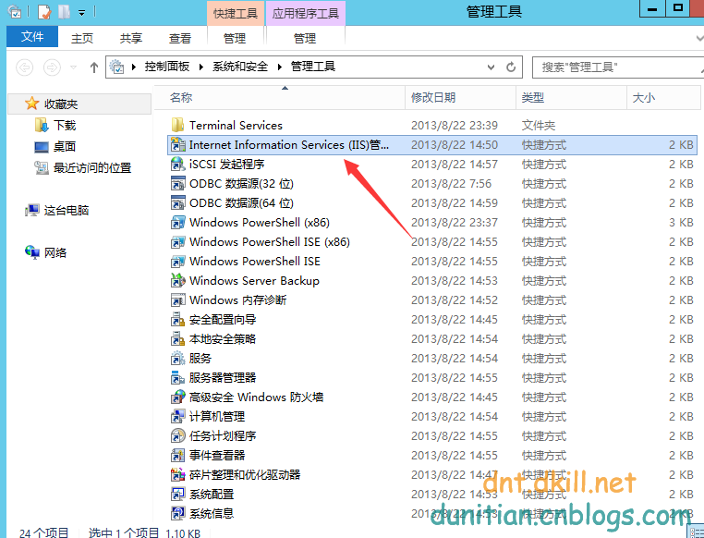The height and width of the screenshot is (538, 704).
Task: Sort by the 大小 column header
Action: 663,97
